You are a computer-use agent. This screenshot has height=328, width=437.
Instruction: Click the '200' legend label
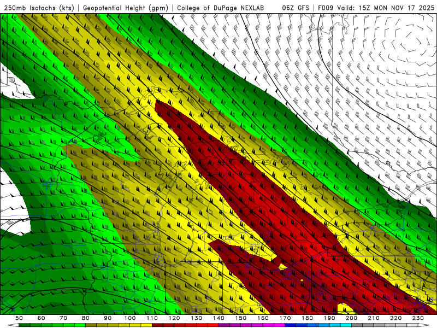351,318
